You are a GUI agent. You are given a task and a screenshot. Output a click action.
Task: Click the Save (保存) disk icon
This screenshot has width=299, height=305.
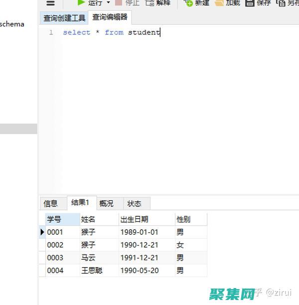[250, 2]
